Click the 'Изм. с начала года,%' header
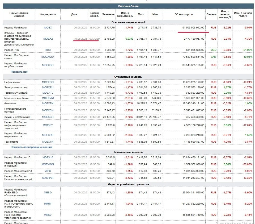 click(x=243, y=14)
